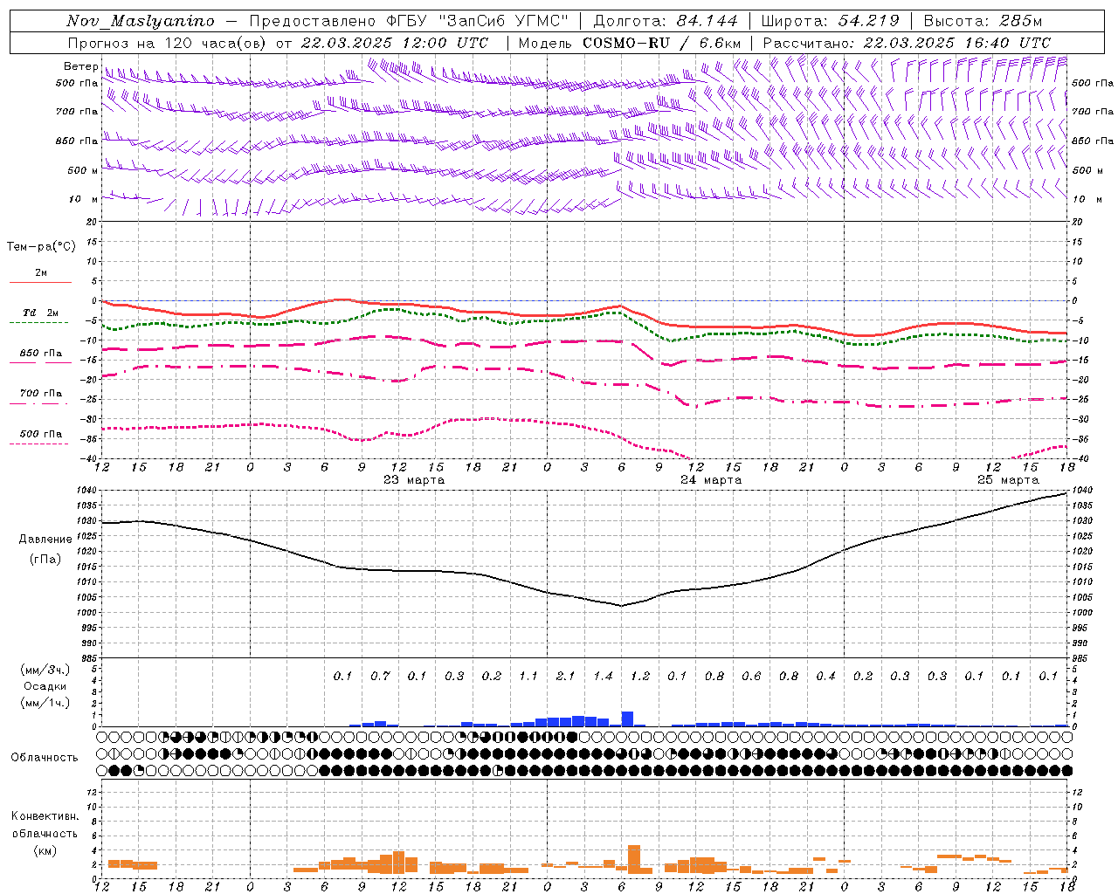Image resolution: width=1118 pixels, height=894 pixels.
Task: Click the left '10 м' wind level label
Action: pyautogui.click(x=83, y=199)
